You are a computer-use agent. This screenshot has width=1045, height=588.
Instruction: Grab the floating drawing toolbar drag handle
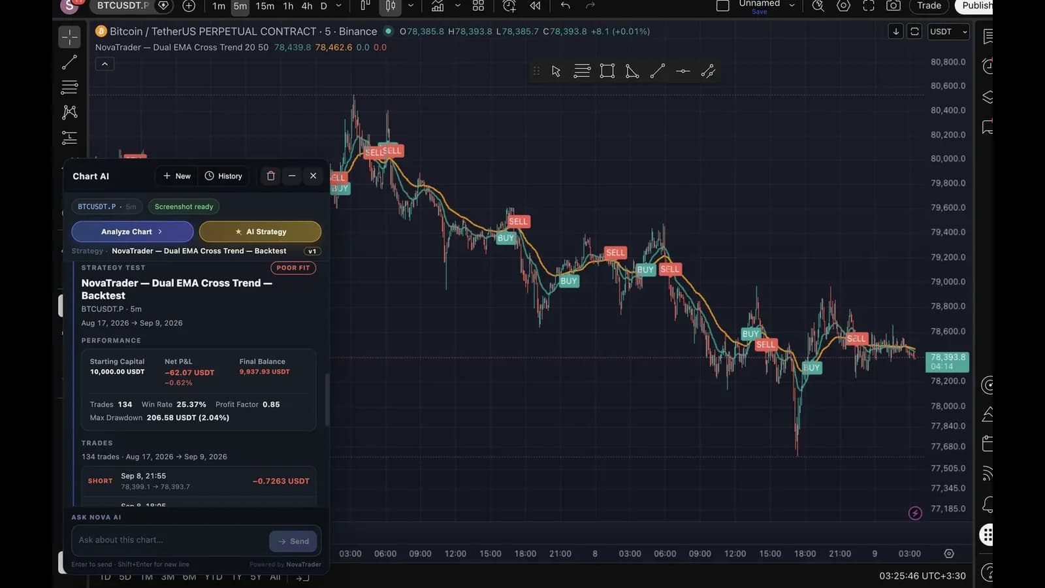click(x=536, y=71)
